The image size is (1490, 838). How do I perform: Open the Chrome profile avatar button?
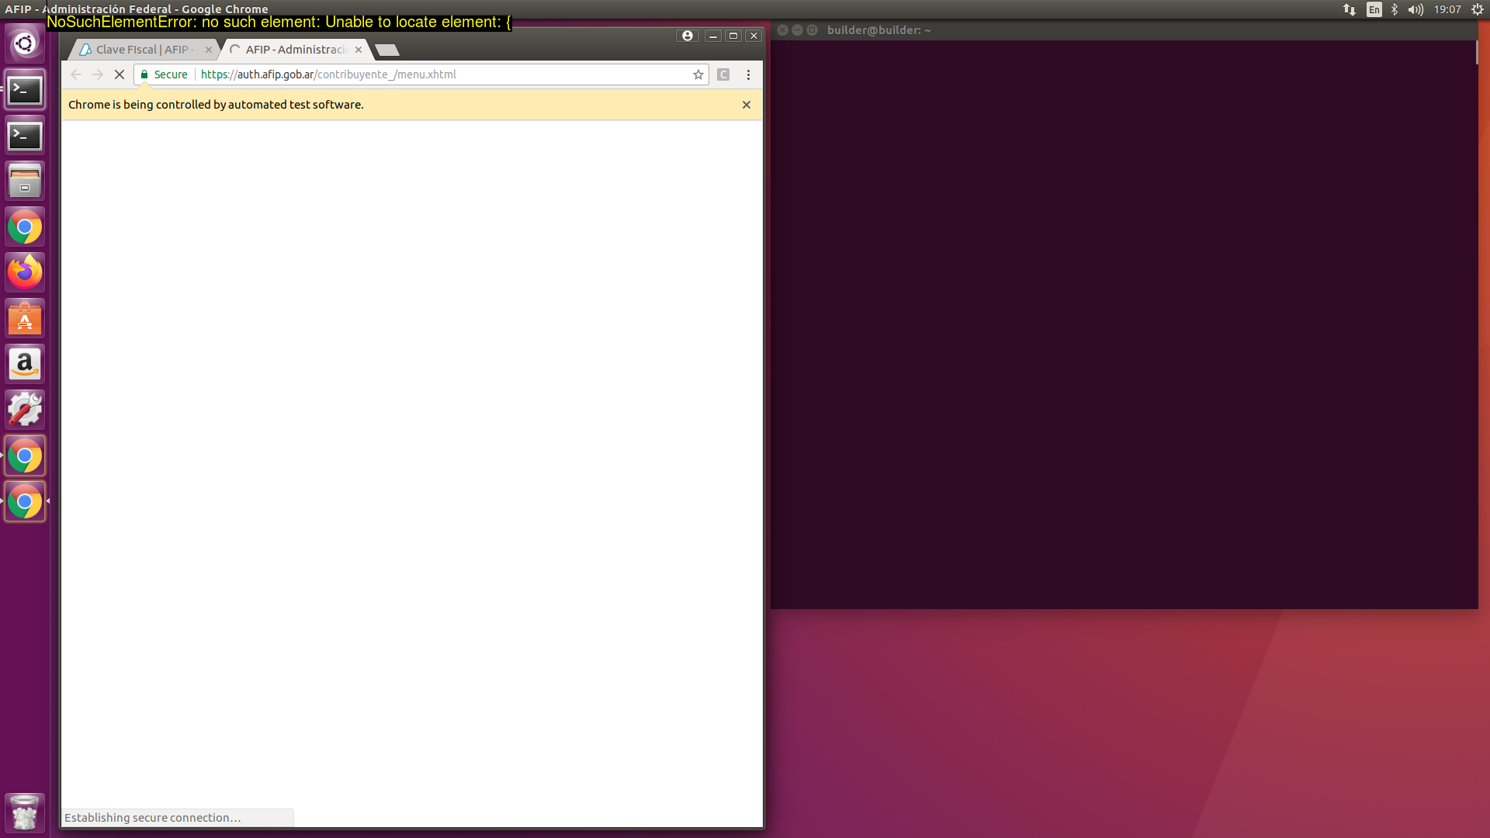(687, 36)
